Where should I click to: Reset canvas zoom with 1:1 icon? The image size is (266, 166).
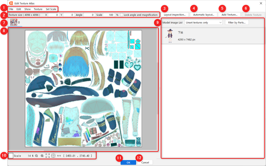[59, 156]
